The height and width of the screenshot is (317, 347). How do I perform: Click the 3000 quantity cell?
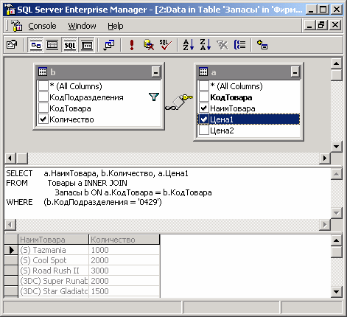pos(124,271)
